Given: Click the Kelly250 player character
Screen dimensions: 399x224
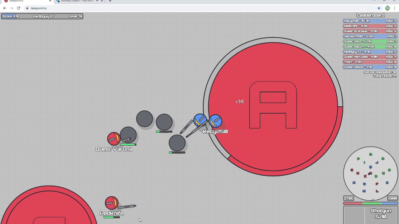Looking at the screenshot, I should click(215, 121).
